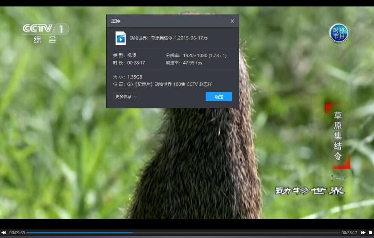374x238 pixels.
Task: Expand the 更多信息 dropdown
Action: [x=126, y=97]
